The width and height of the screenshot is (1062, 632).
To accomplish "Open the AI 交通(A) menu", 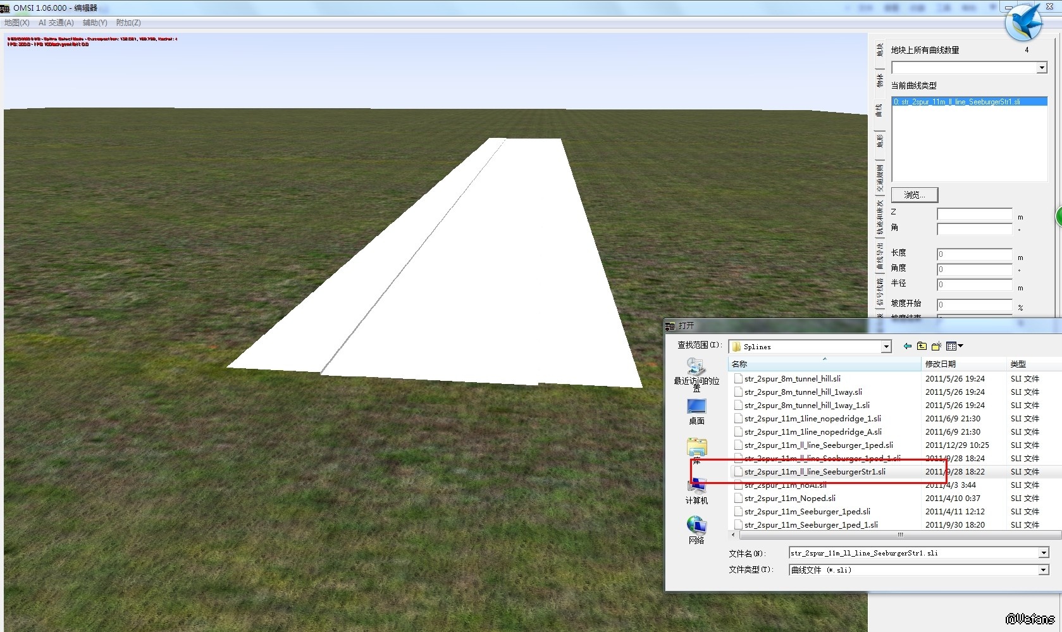I will [x=56, y=23].
